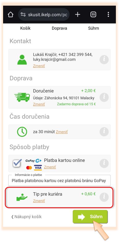
Task: Click info icon in Kontakt card
Action: 104,60
